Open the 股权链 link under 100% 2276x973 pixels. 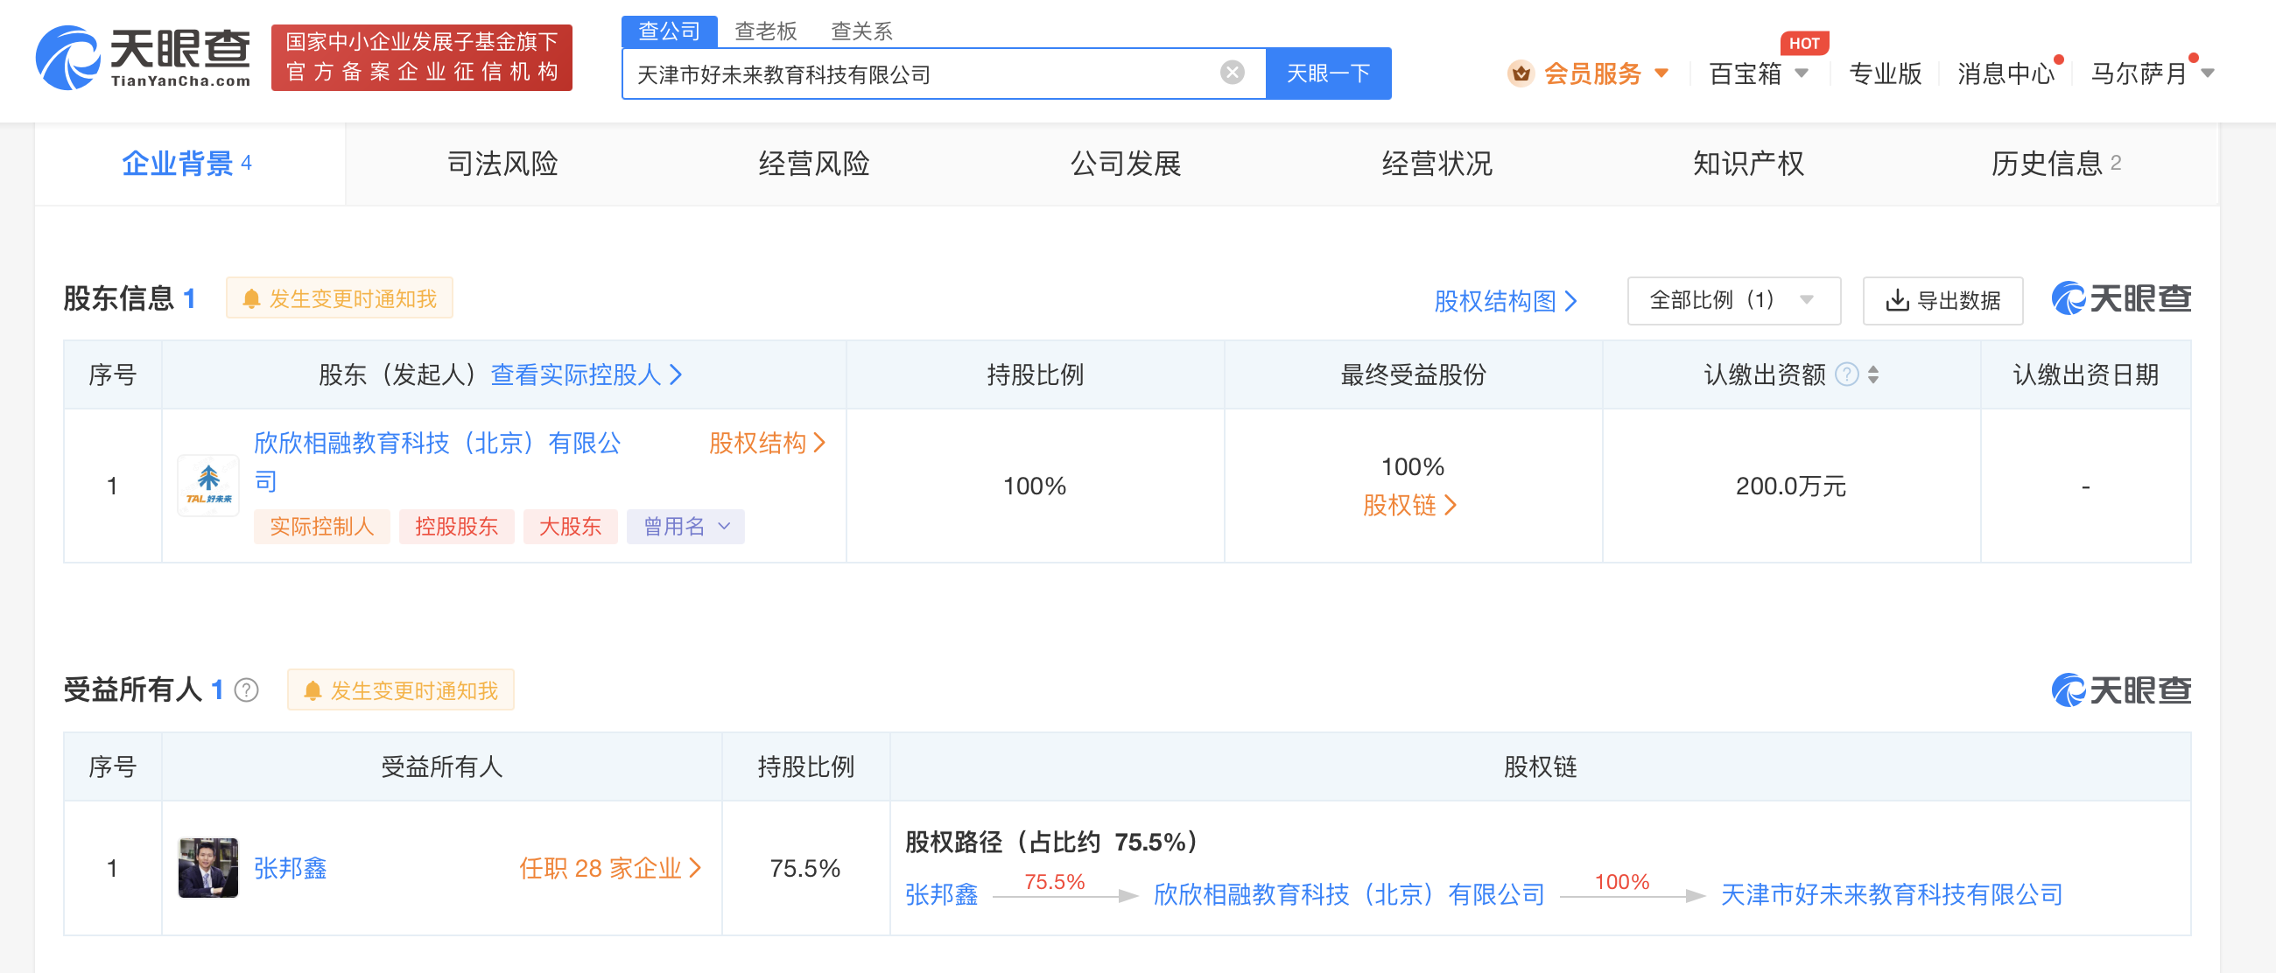point(1410,505)
